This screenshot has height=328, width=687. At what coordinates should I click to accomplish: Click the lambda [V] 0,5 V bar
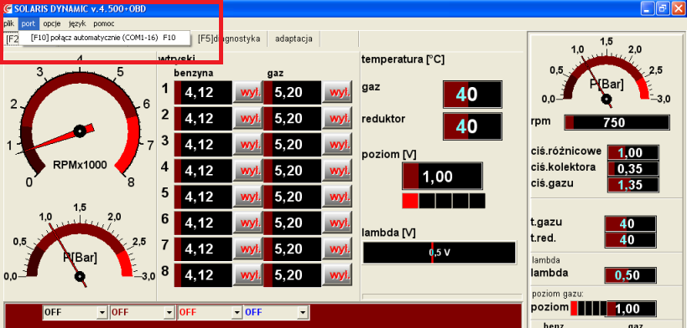pos(439,253)
